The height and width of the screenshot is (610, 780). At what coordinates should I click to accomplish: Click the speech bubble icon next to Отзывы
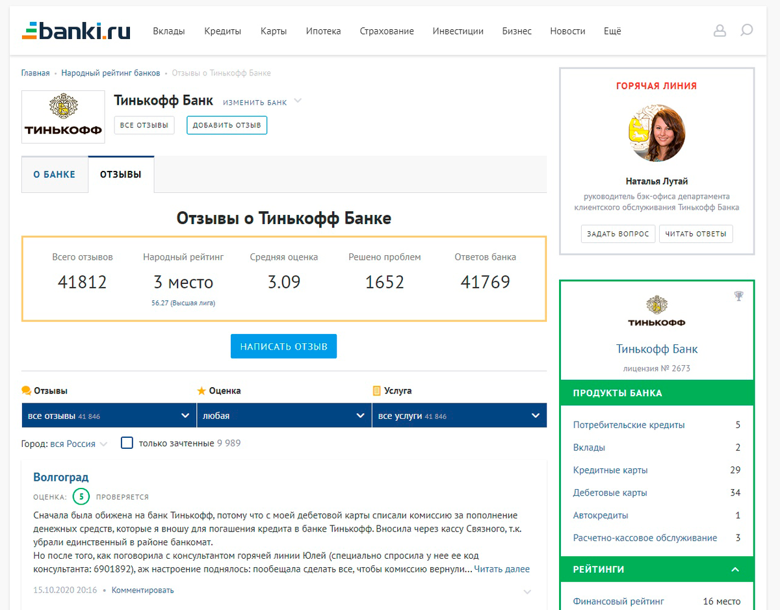click(x=26, y=390)
